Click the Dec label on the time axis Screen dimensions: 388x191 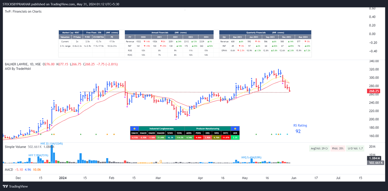18,178
